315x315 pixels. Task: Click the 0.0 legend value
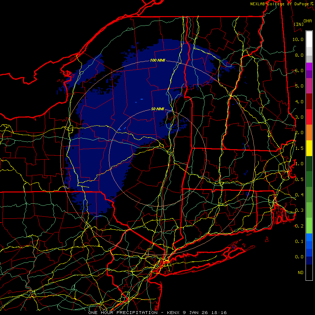click(x=299, y=257)
